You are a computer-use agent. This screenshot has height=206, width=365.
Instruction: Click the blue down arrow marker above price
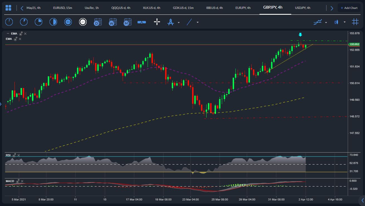coord(300,35)
